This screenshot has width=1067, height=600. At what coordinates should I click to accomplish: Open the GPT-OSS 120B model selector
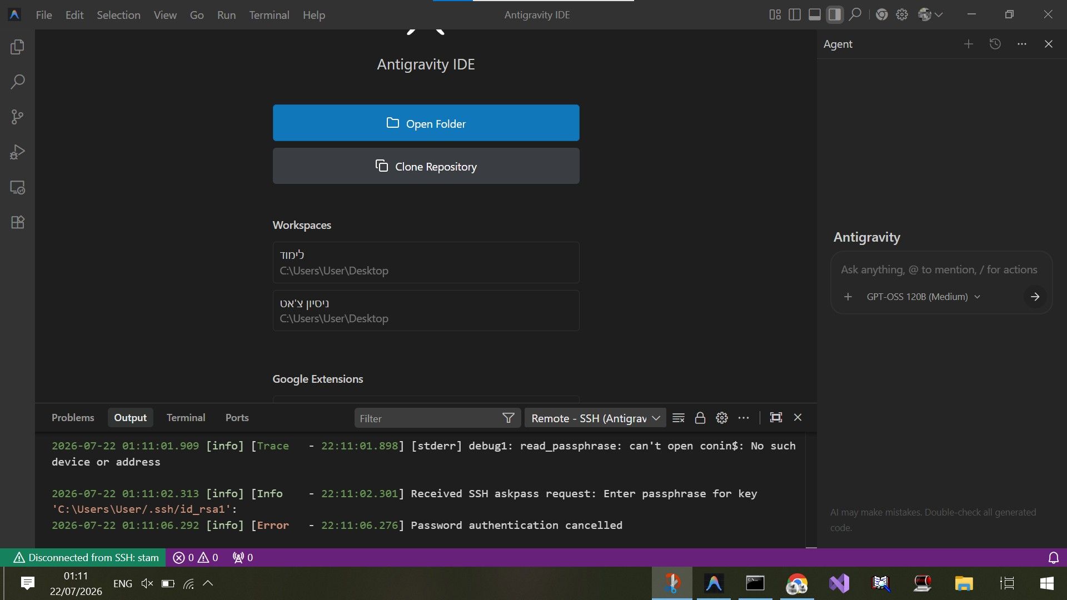pyautogui.click(x=923, y=297)
